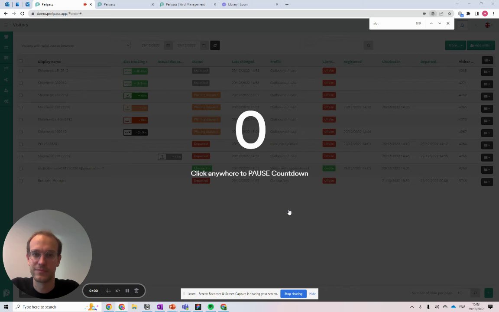Tick the checkbox for Shipment 29122203
This screenshot has height=312, width=499.
[21, 156]
